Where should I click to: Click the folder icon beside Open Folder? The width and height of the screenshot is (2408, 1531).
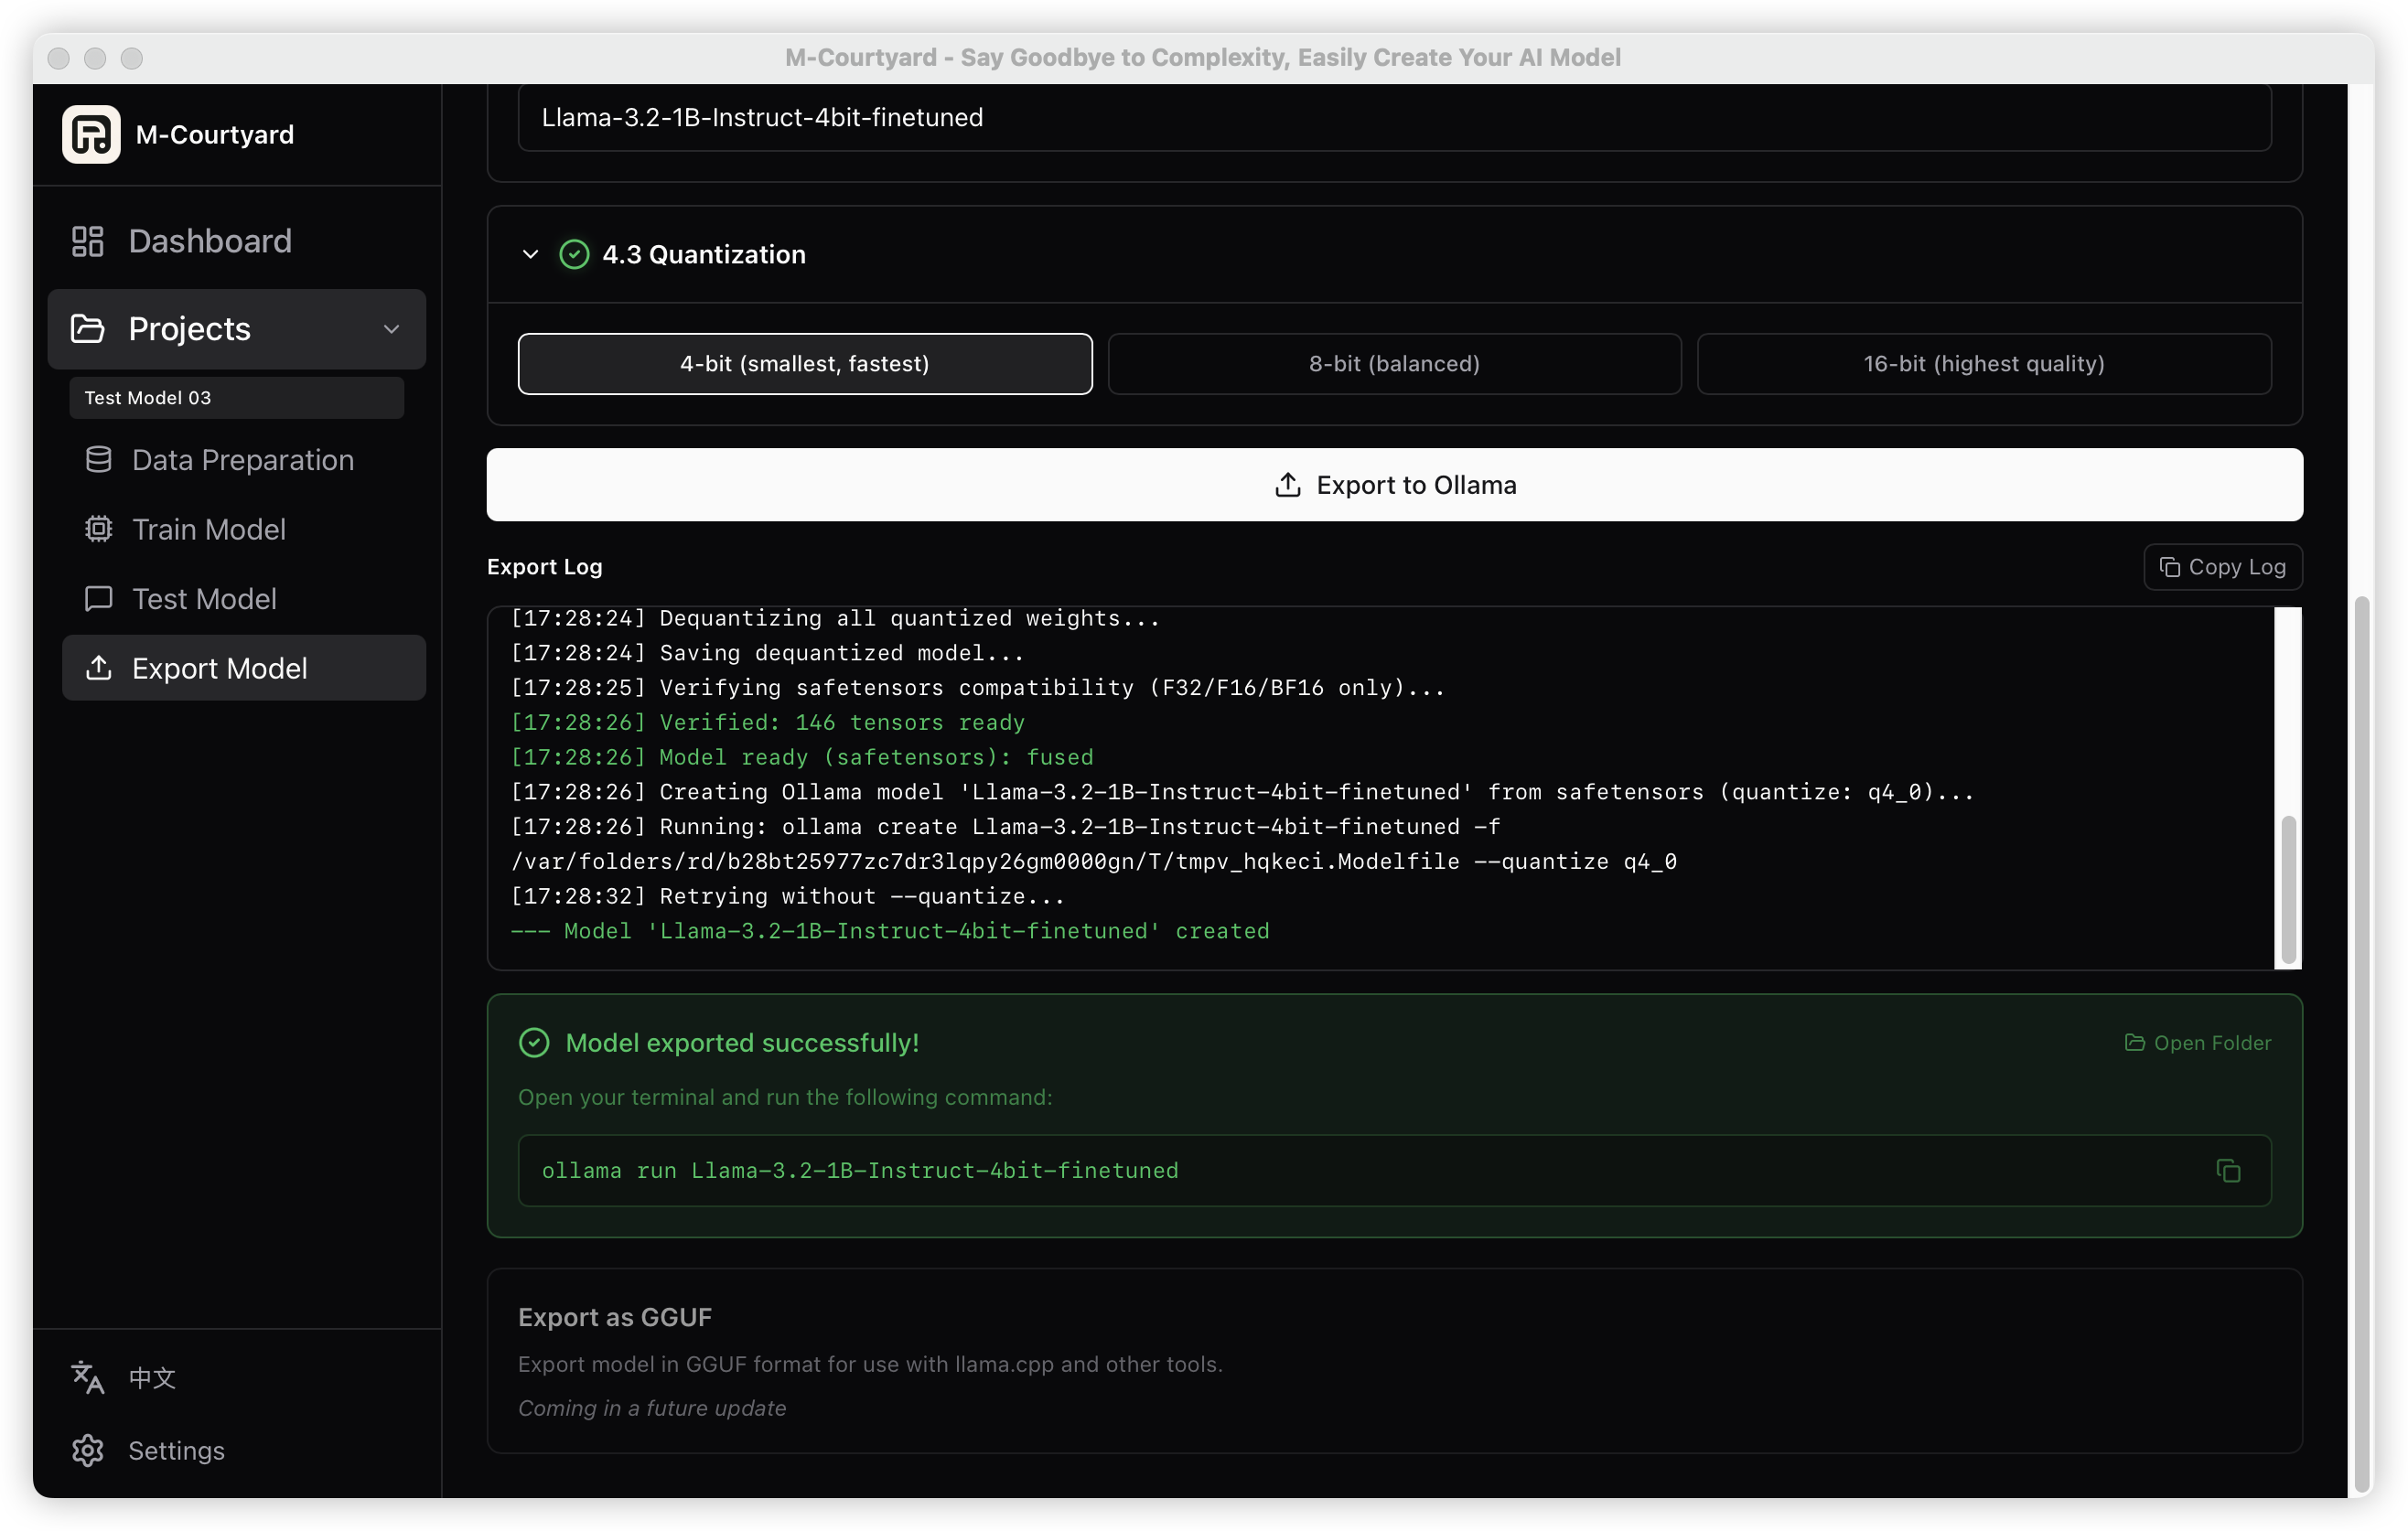point(2134,1043)
